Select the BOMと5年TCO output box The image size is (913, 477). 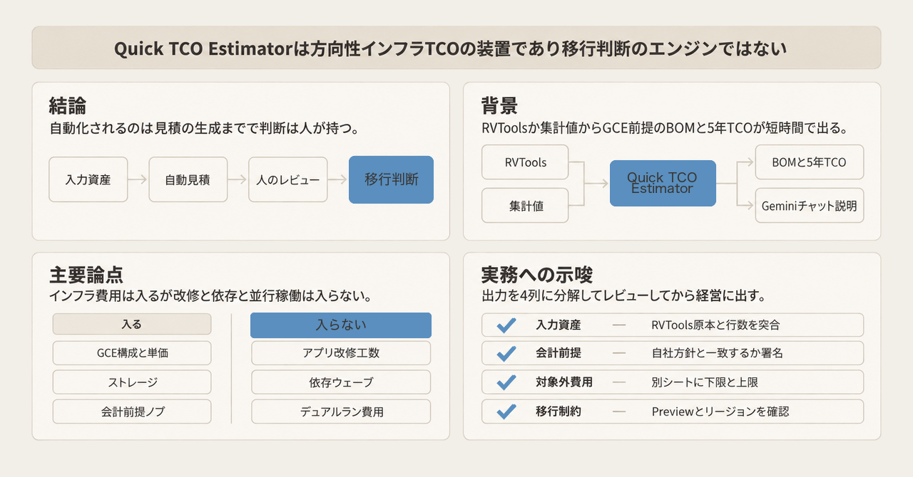(810, 162)
